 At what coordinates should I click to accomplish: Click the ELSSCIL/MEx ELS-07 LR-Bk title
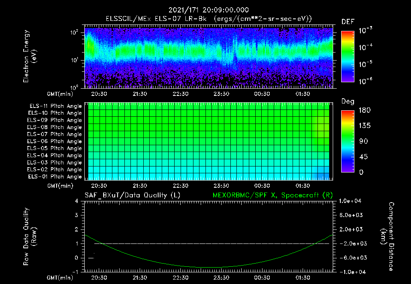click(156, 19)
